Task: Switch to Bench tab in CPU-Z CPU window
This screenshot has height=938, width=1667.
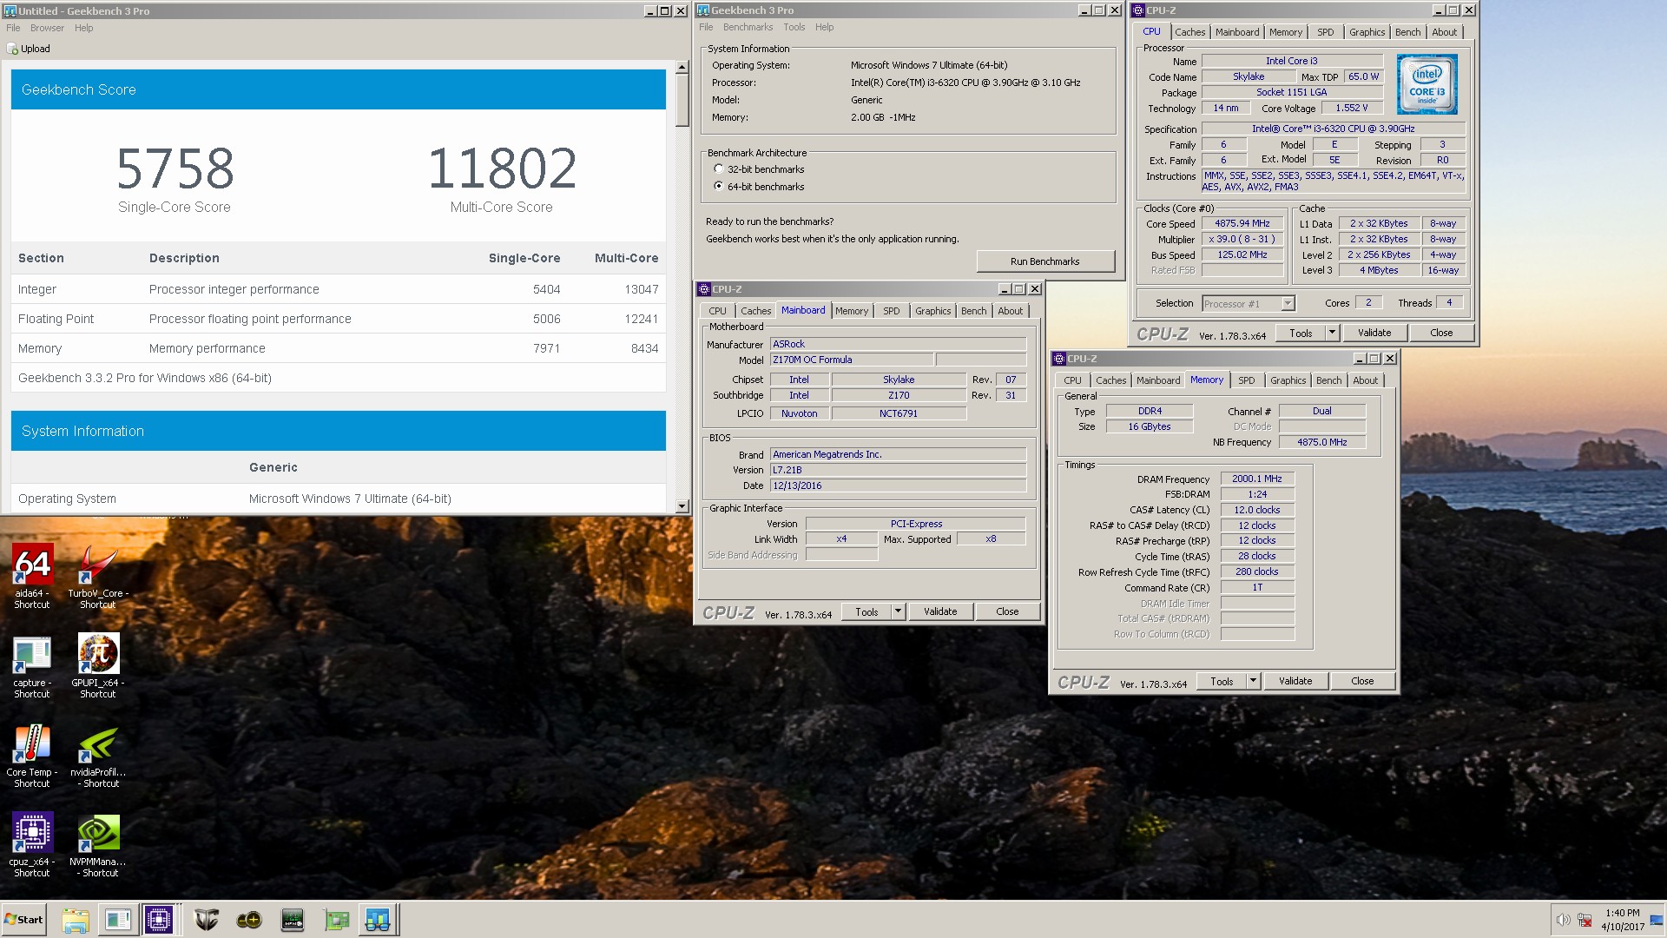Action: click(1407, 32)
